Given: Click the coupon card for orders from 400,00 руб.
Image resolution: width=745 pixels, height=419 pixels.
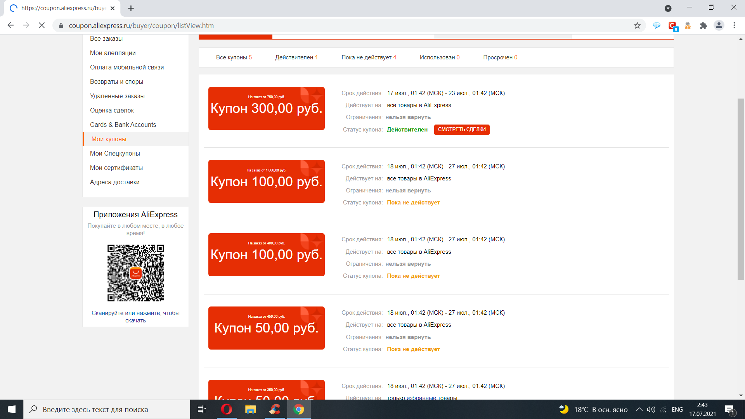Looking at the screenshot, I should 267,255.
